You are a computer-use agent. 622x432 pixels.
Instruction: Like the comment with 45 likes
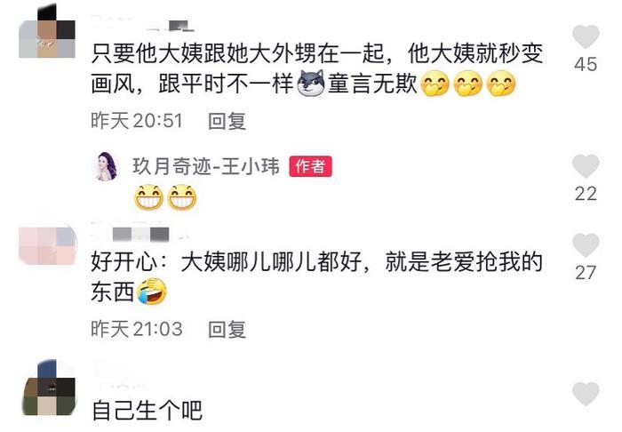(586, 36)
